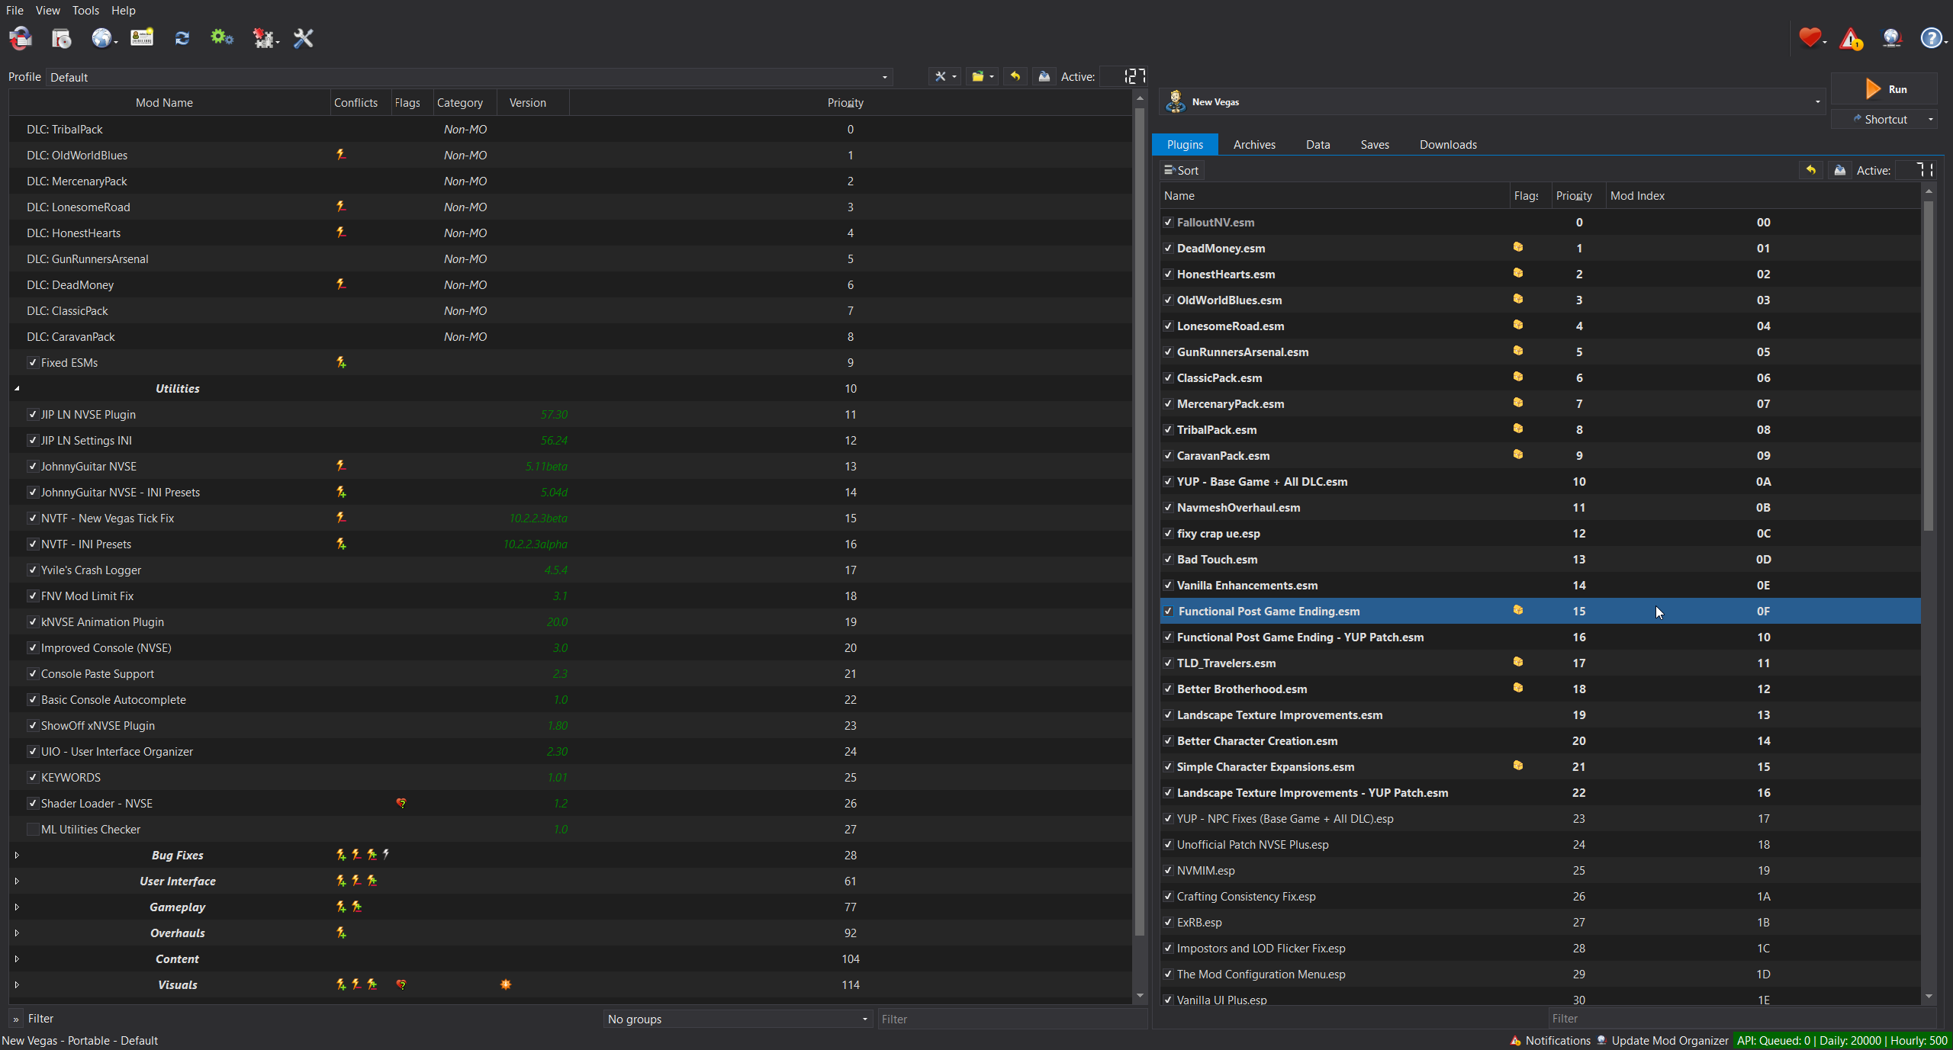
Task: Open the warning triangle problems icon
Action: [x=1851, y=38]
